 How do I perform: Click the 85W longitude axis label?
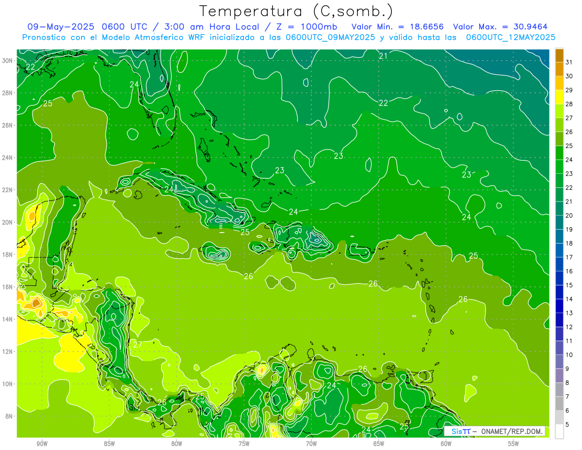point(109,444)
